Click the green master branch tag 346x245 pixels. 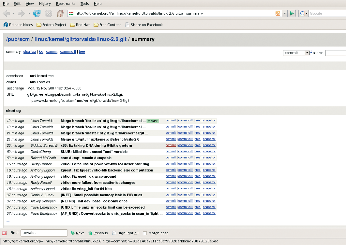pos(153,121)
